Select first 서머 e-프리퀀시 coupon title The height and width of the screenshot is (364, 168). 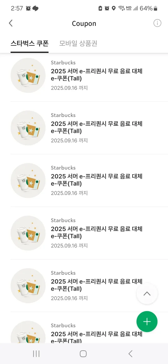coord(96,75)
